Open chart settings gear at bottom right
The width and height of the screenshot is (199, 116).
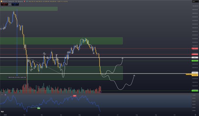[195, 115]
